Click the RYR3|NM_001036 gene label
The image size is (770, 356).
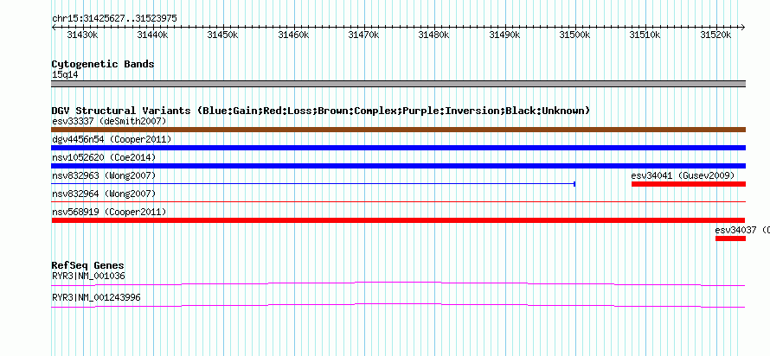88,276
